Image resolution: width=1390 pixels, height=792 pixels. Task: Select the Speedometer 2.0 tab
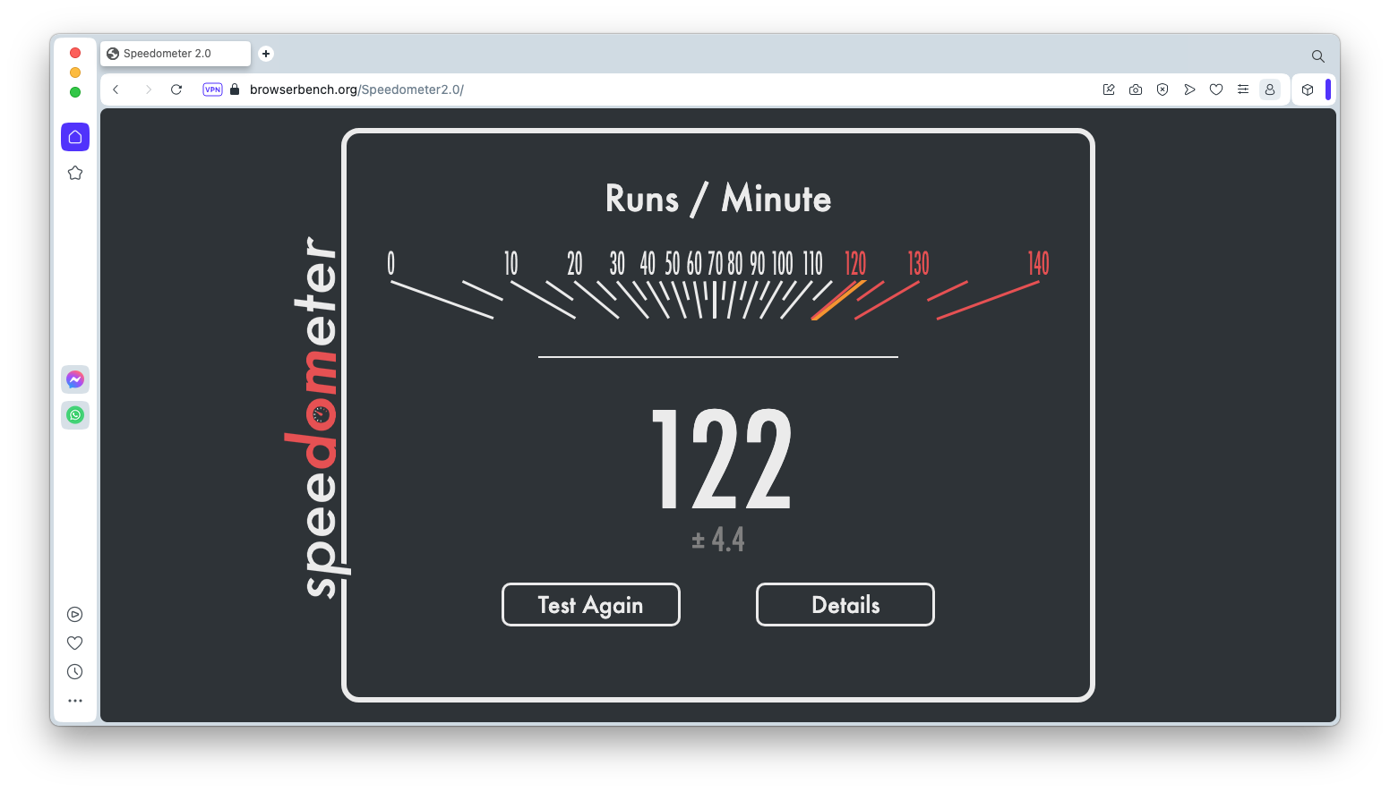point(176,54)
